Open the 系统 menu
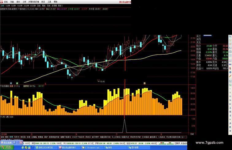Viewport: 232px width, 150px height. pyautogui.click(x=6, y=2)
